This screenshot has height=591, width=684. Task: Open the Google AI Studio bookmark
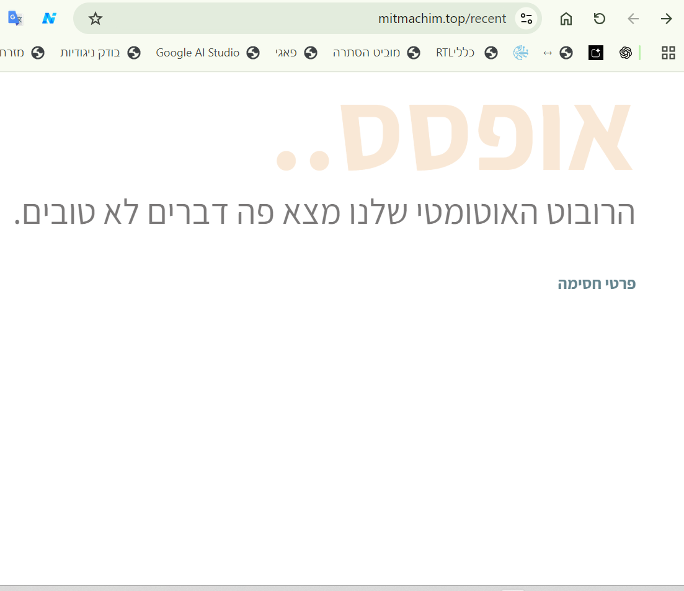tap(197, 53)
